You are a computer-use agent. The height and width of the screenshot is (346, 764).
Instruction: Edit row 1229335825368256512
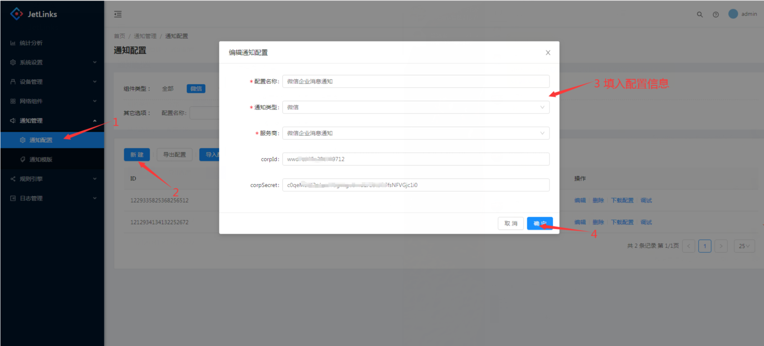(x=580, y=200)
